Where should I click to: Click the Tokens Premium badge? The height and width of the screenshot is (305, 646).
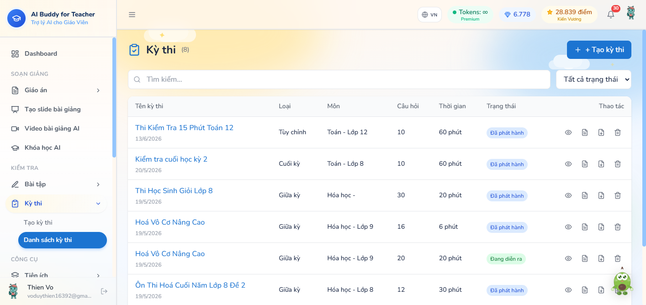470,15
